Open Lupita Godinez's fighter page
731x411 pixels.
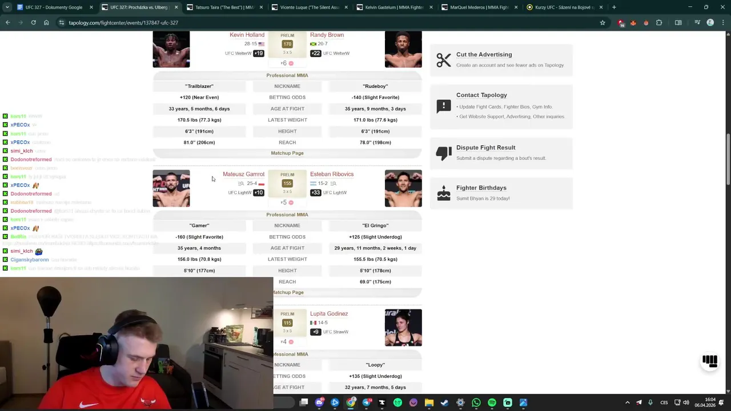[329, 313]
